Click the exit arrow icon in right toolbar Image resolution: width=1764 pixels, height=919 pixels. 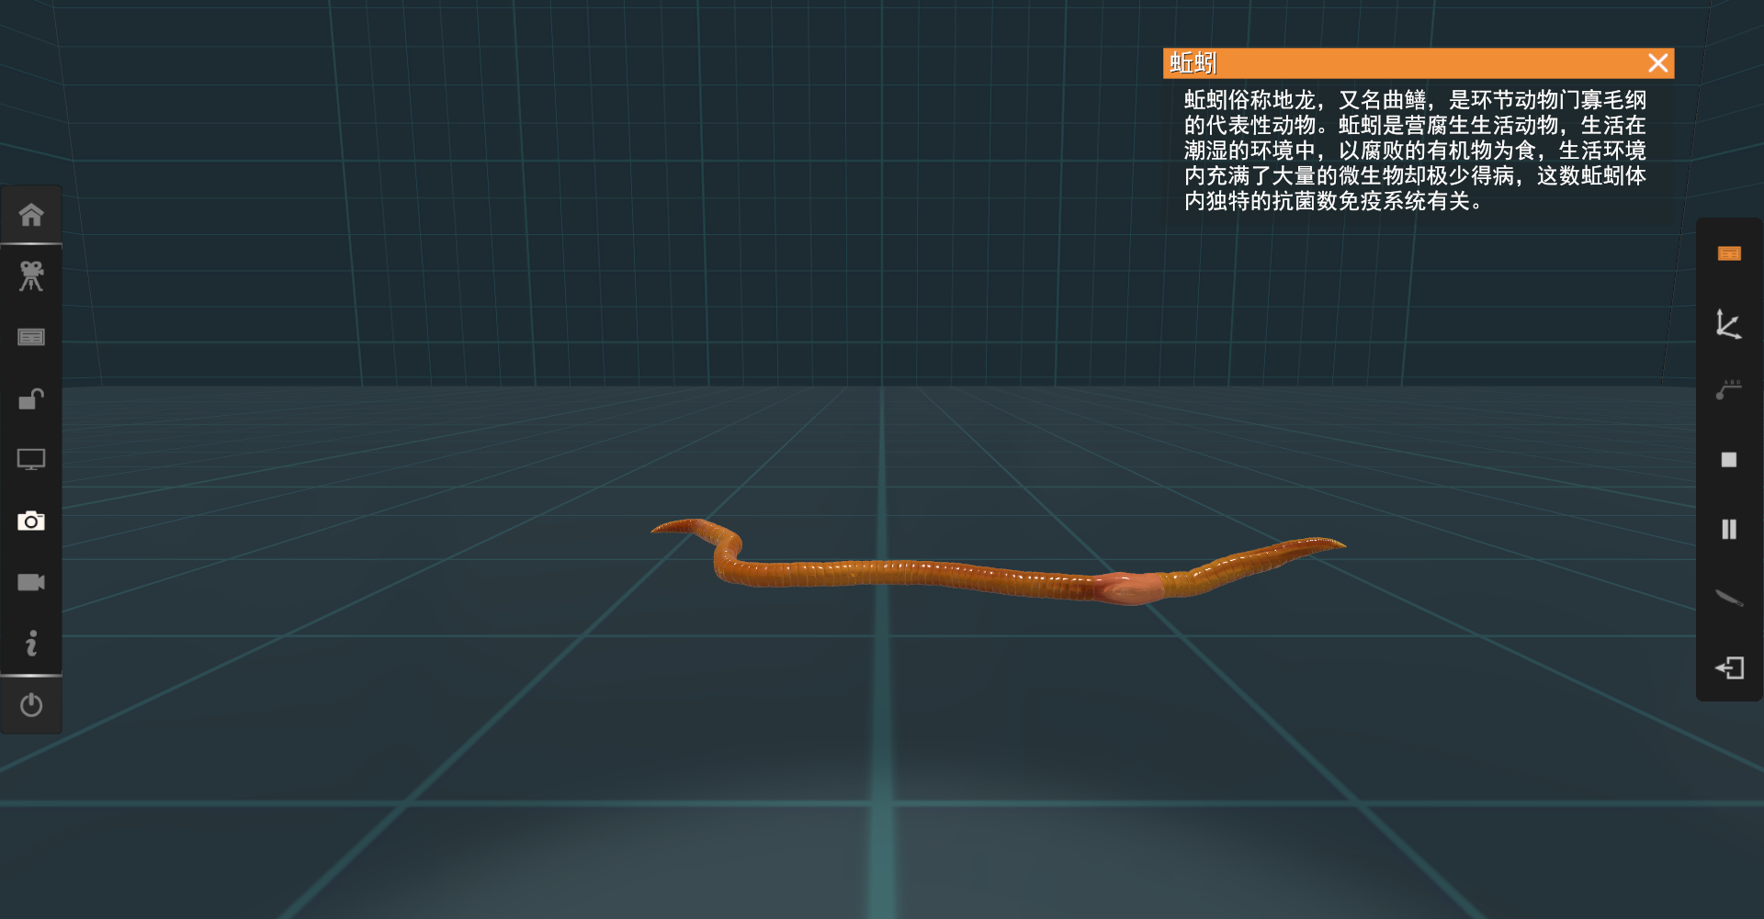point(1729,667)
